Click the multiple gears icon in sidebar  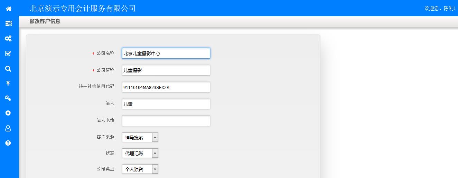8,38
